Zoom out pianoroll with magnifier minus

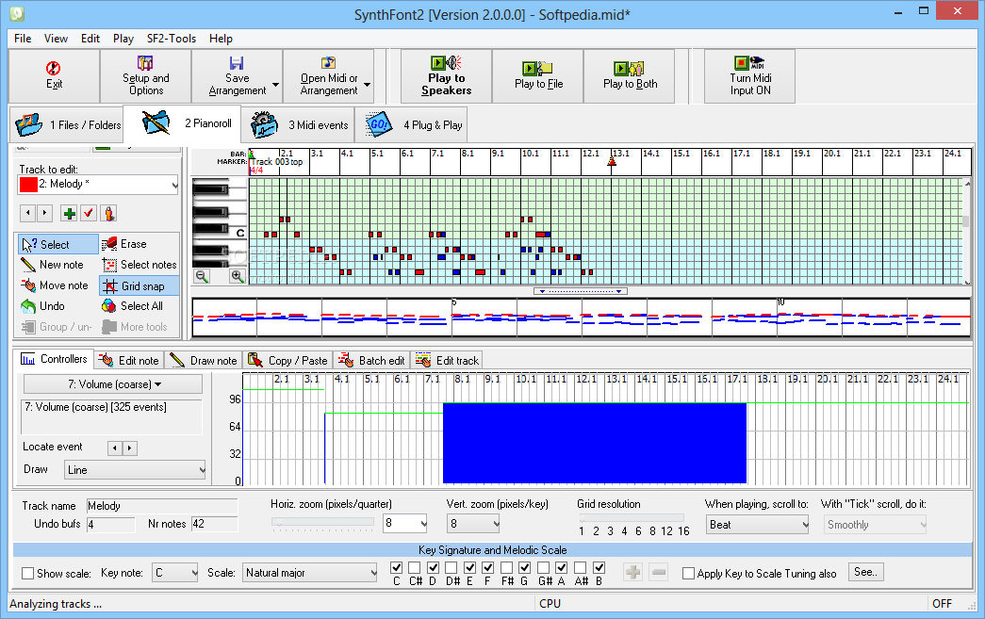(202, 276)
